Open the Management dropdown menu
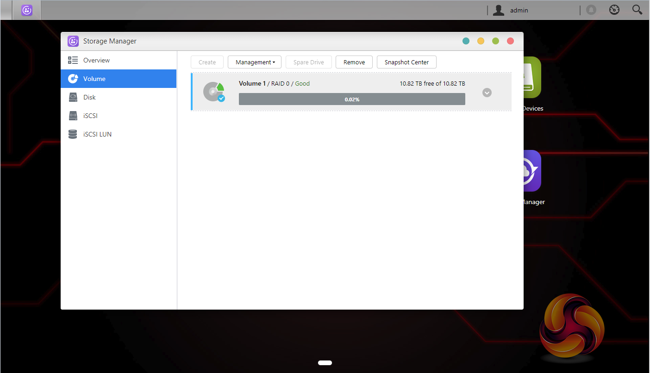The width and height of the screenshot is (650, 373). pyautogui.click(x=255, y=62)
